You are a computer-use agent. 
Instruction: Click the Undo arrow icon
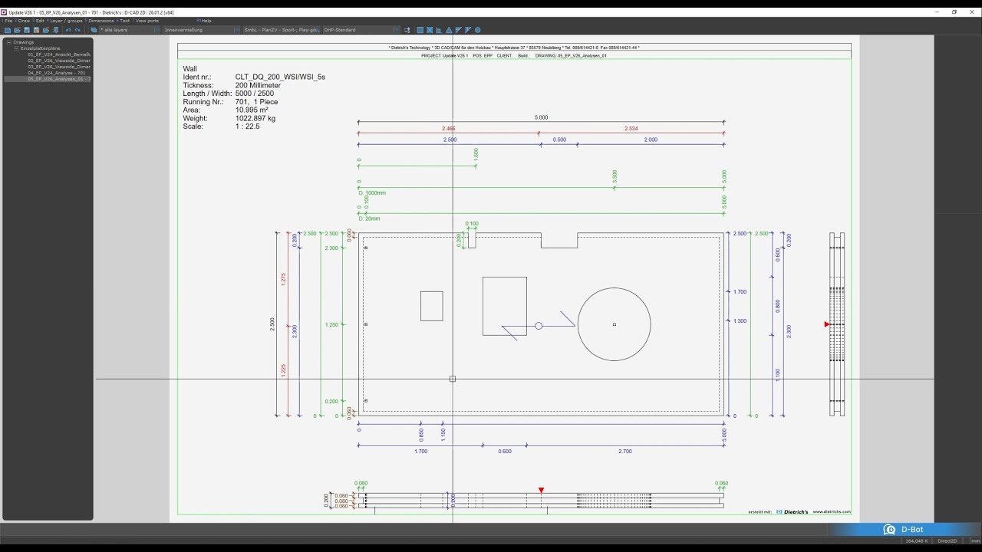tap(68, 30)
